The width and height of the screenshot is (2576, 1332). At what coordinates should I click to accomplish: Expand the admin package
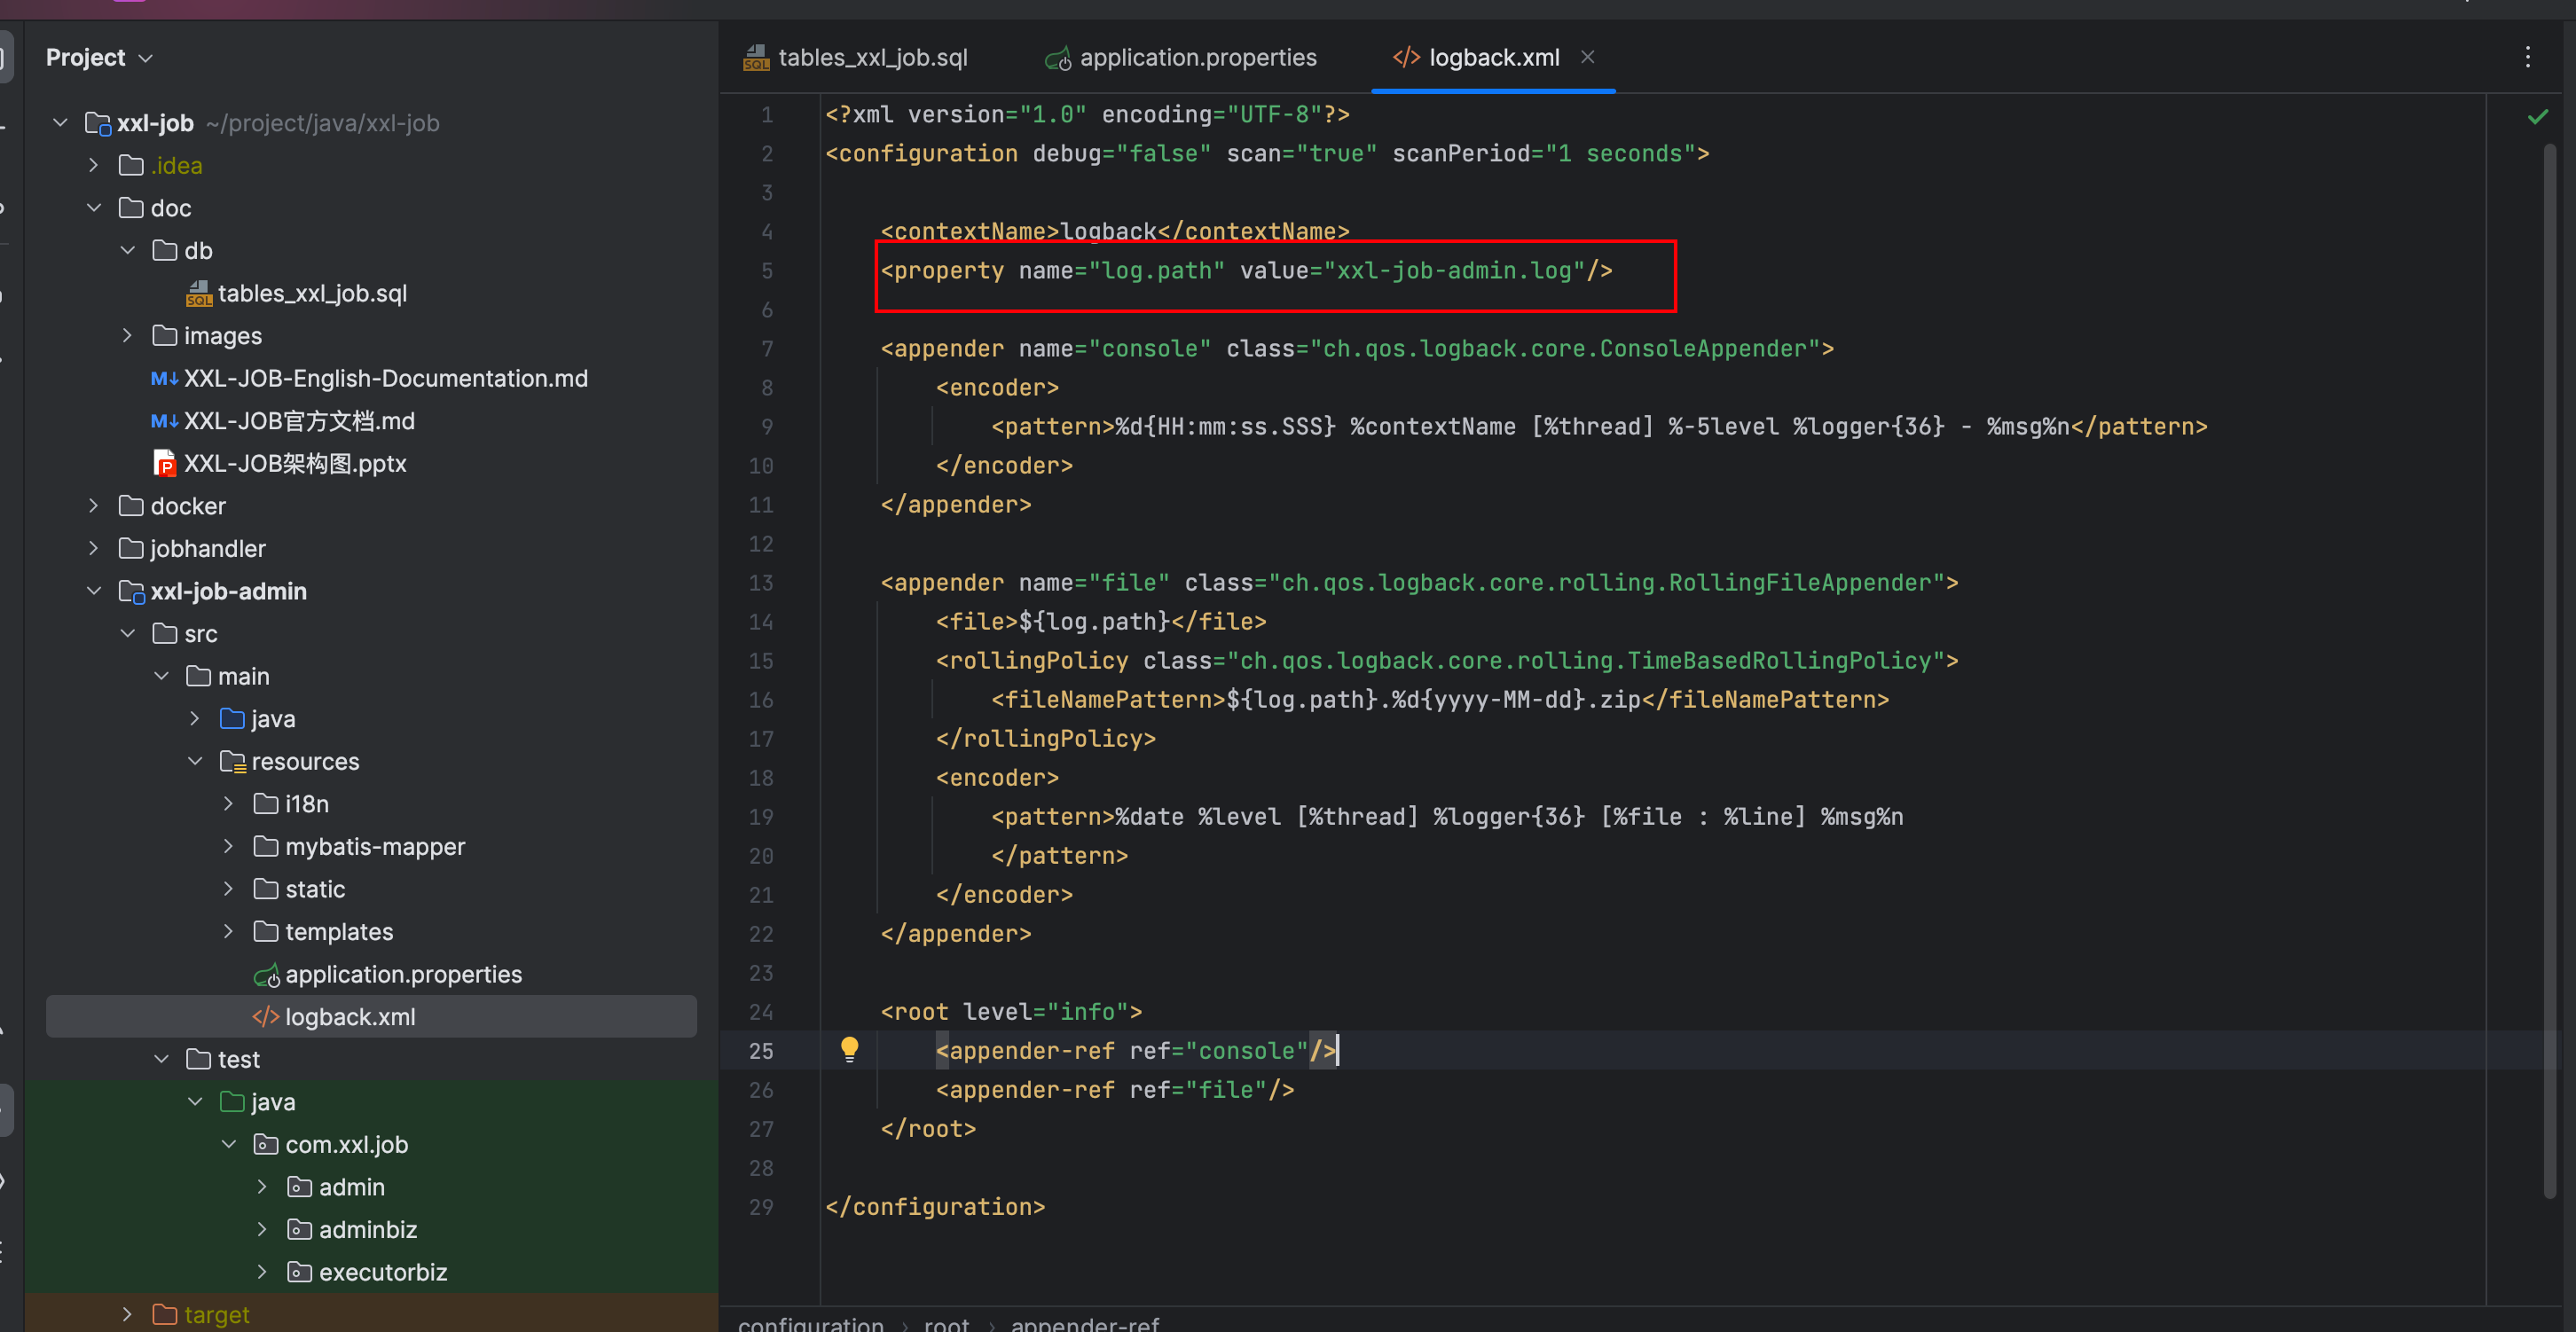coord(262,1187)
